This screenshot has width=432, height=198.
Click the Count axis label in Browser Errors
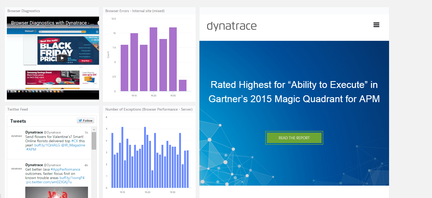point(108,55)
